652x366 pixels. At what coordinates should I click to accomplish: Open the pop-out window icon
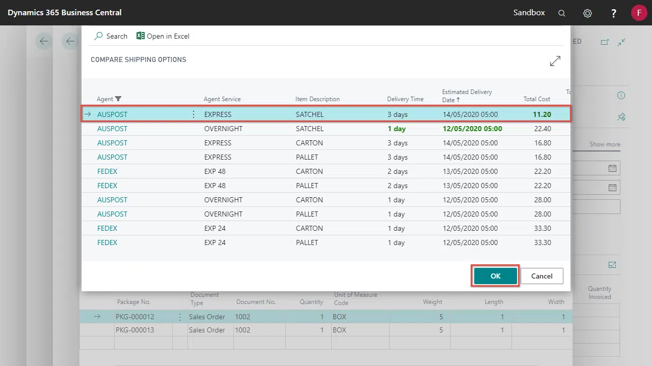(605, 42)
